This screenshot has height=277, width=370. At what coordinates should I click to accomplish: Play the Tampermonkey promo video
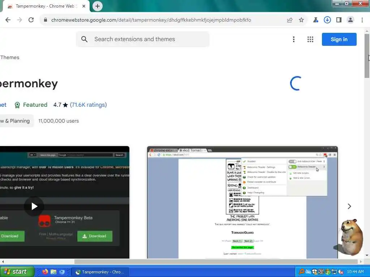[x=34, y=206]
